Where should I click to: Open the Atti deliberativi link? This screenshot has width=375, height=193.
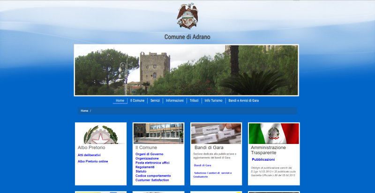click(x=89, y=155)
